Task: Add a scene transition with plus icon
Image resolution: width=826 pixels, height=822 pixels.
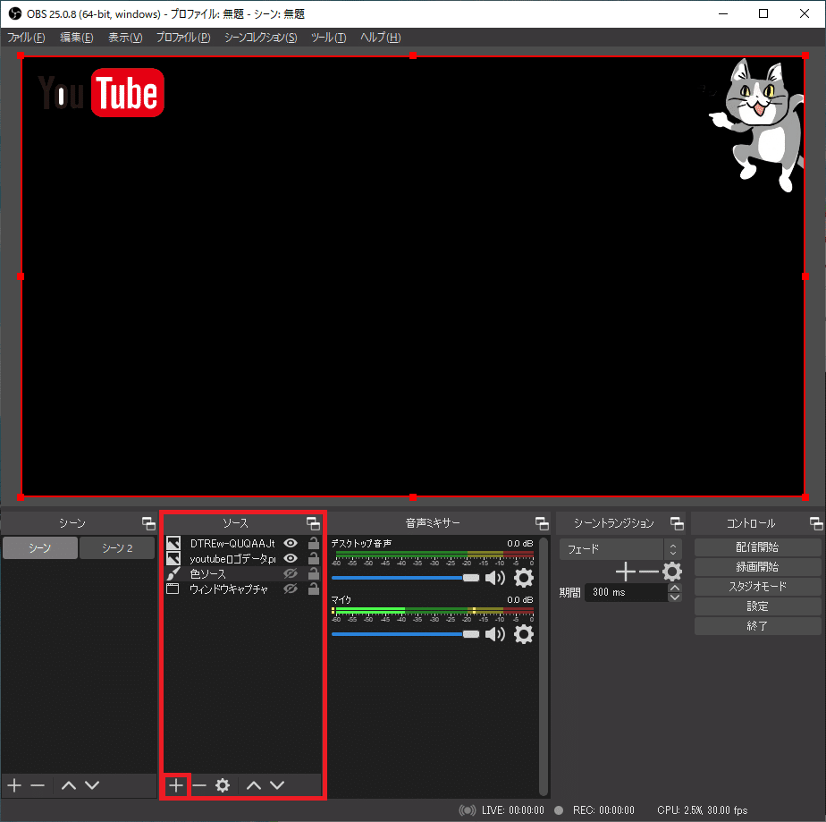Action: click(625, 572)
